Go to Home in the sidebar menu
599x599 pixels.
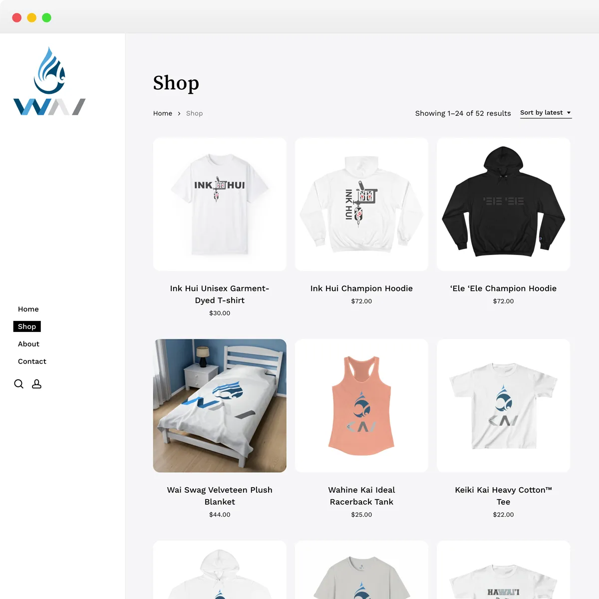pos(28,309)
